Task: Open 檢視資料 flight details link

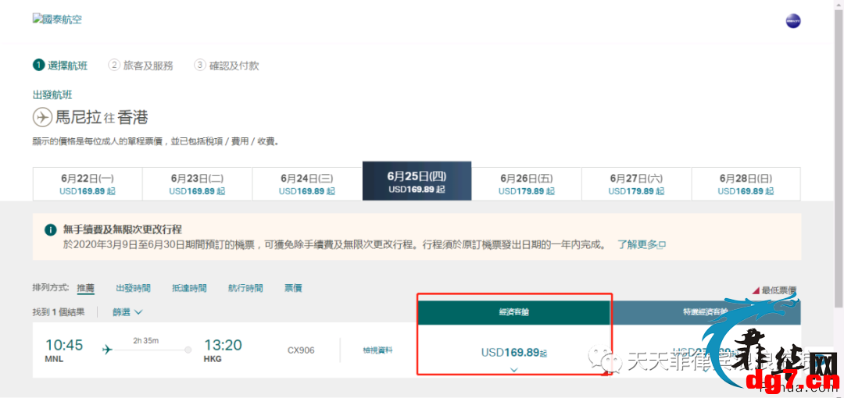Action: (x=378, y=350)
